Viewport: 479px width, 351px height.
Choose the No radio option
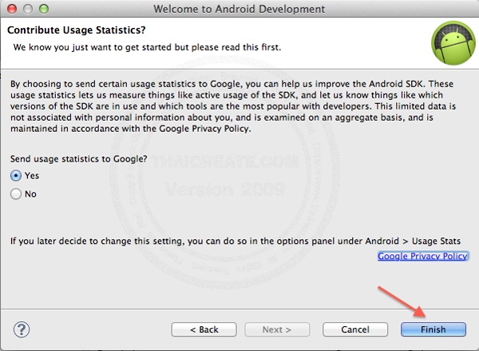(x=16, y=194)
